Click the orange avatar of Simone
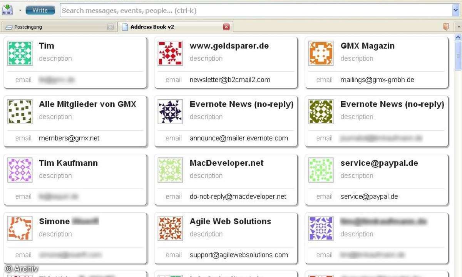 pos(20,229)
